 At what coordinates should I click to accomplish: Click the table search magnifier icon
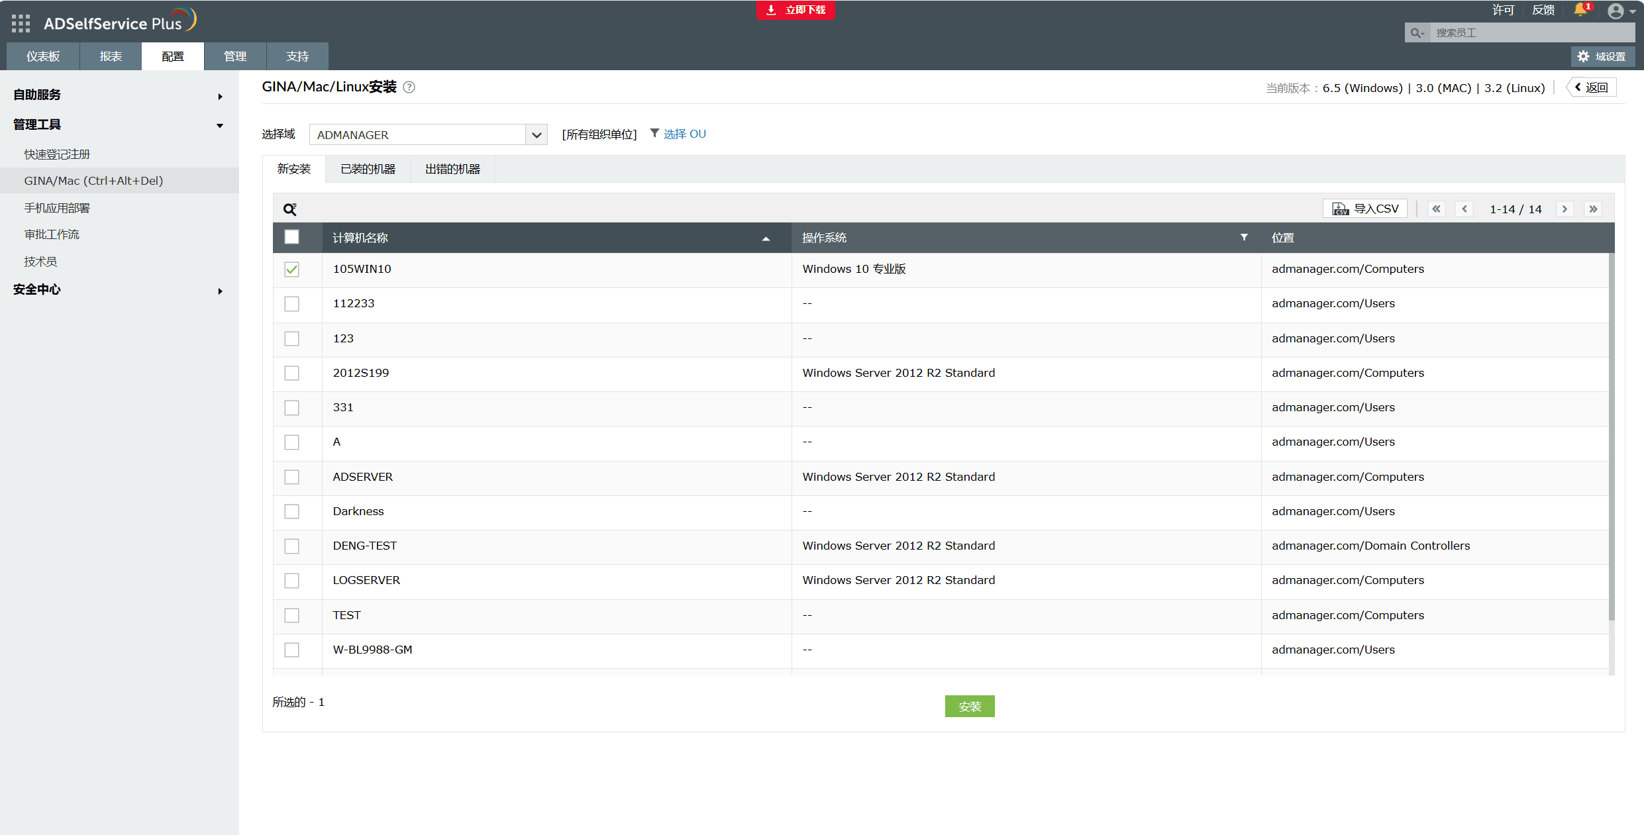tap(289, 209)
